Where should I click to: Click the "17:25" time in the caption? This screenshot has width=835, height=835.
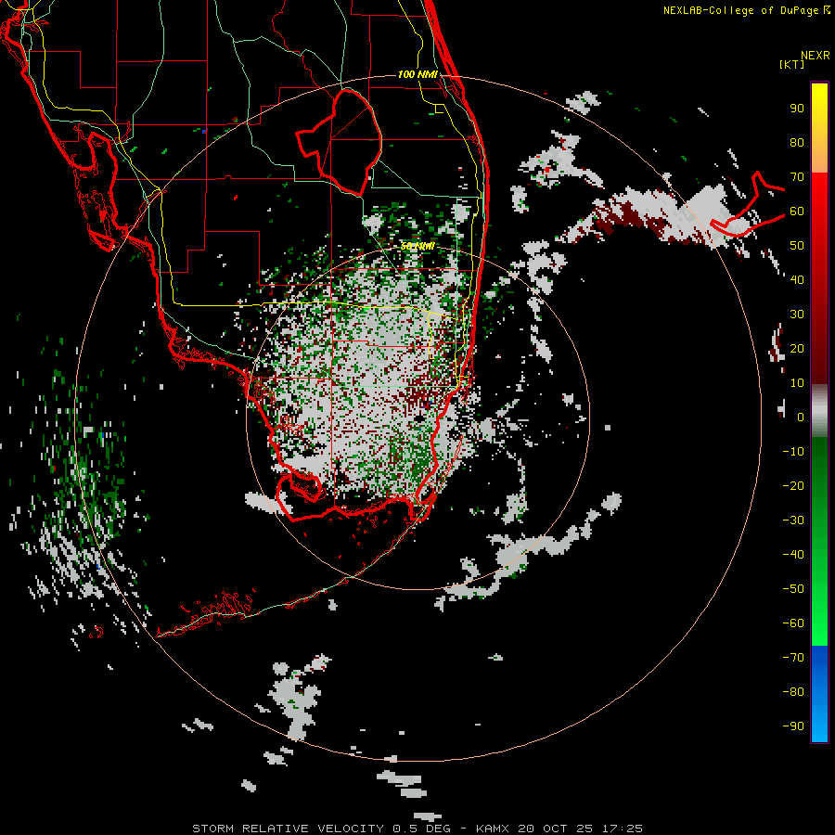coord(623,829)
